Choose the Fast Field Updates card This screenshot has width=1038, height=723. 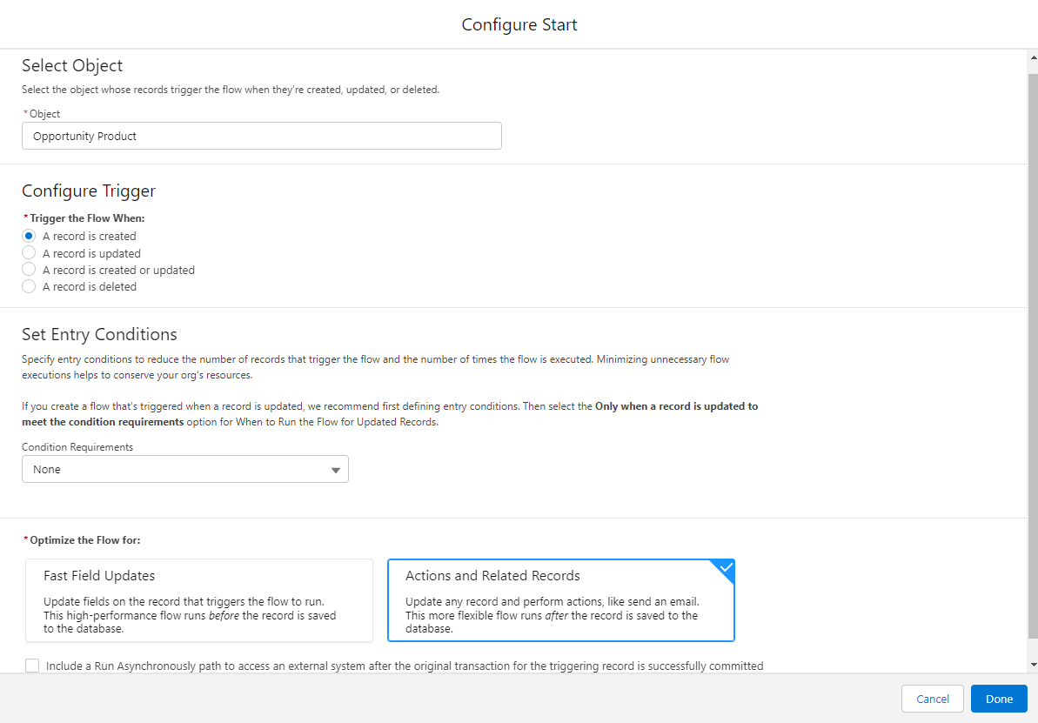point(199,600)
